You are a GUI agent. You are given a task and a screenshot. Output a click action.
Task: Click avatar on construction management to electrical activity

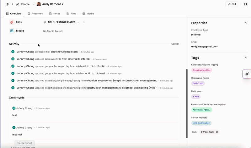(13, 88)
